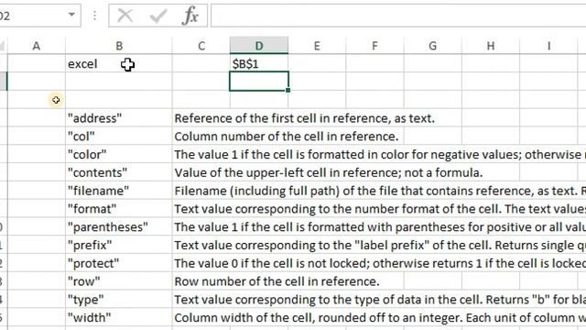The height and width of the screenshot is (330, 586).
Task: Select column B header
Action: click(119, 46)
